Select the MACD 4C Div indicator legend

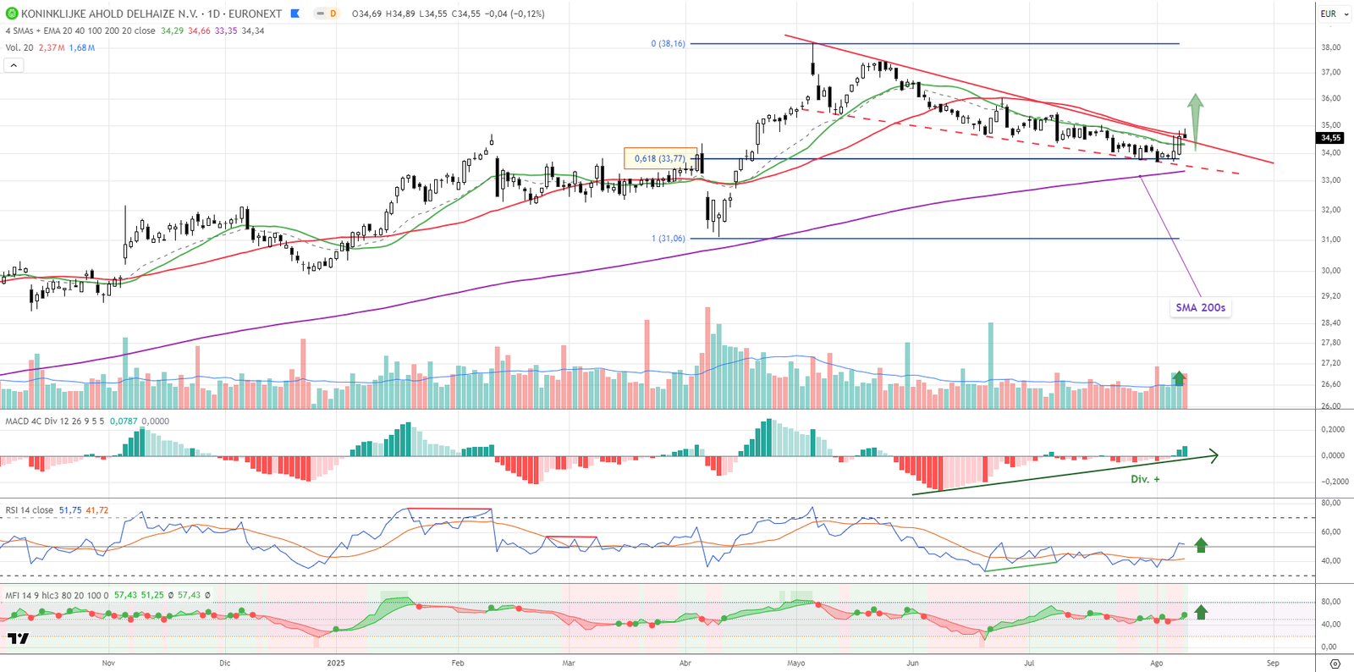[x=55, y=421]
